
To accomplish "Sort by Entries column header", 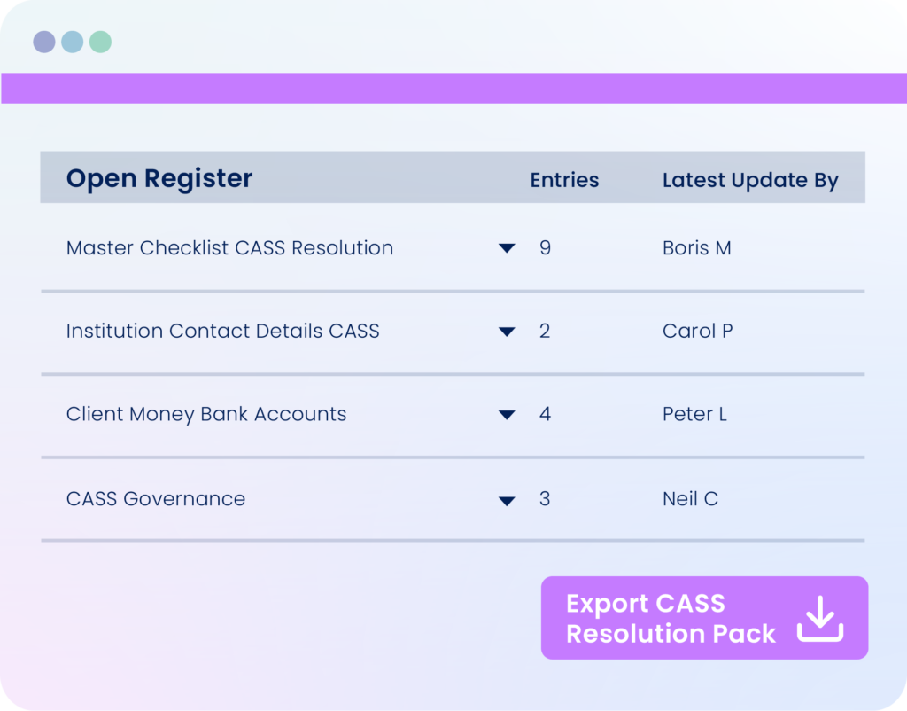I will (564, 179).
